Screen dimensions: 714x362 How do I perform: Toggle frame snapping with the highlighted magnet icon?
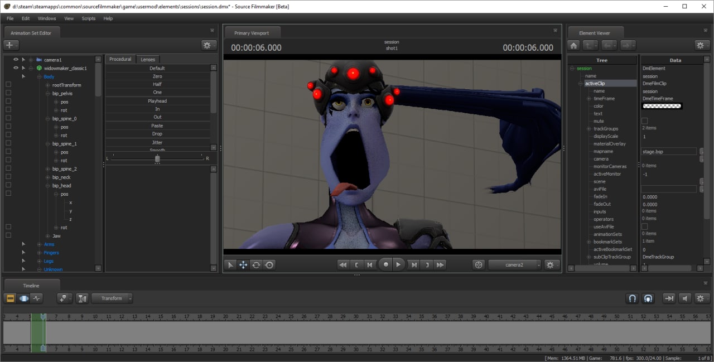point(648,298)
